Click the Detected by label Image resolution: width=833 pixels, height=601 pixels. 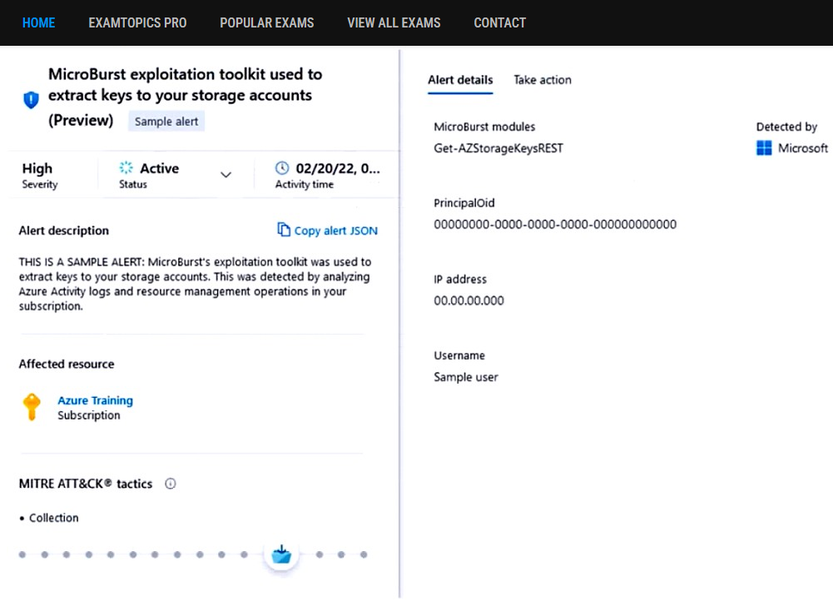786,127
